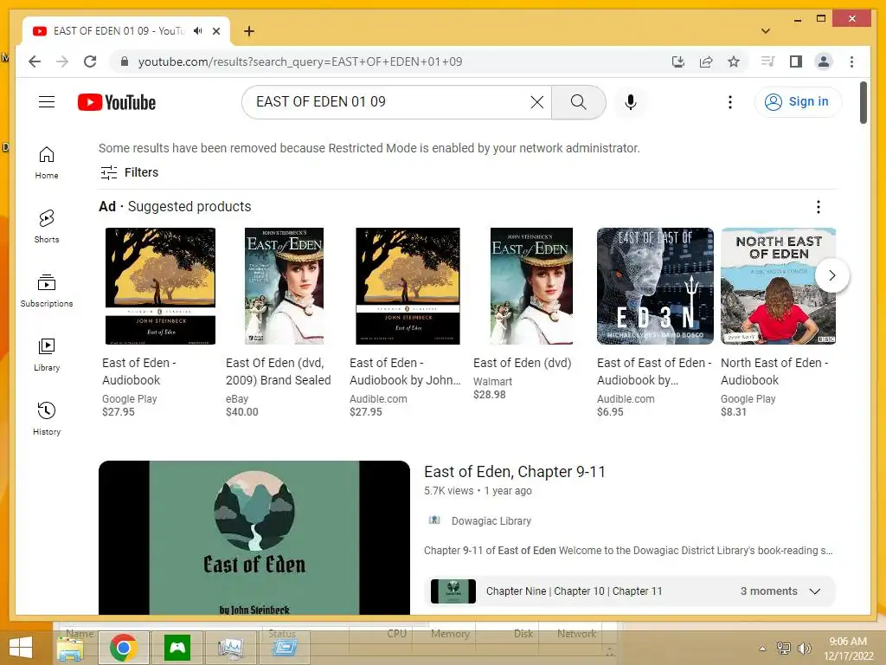The image size is (886, 665).
Task: Open the Dowagiac Library channel
Action: (x=491, y=520)
